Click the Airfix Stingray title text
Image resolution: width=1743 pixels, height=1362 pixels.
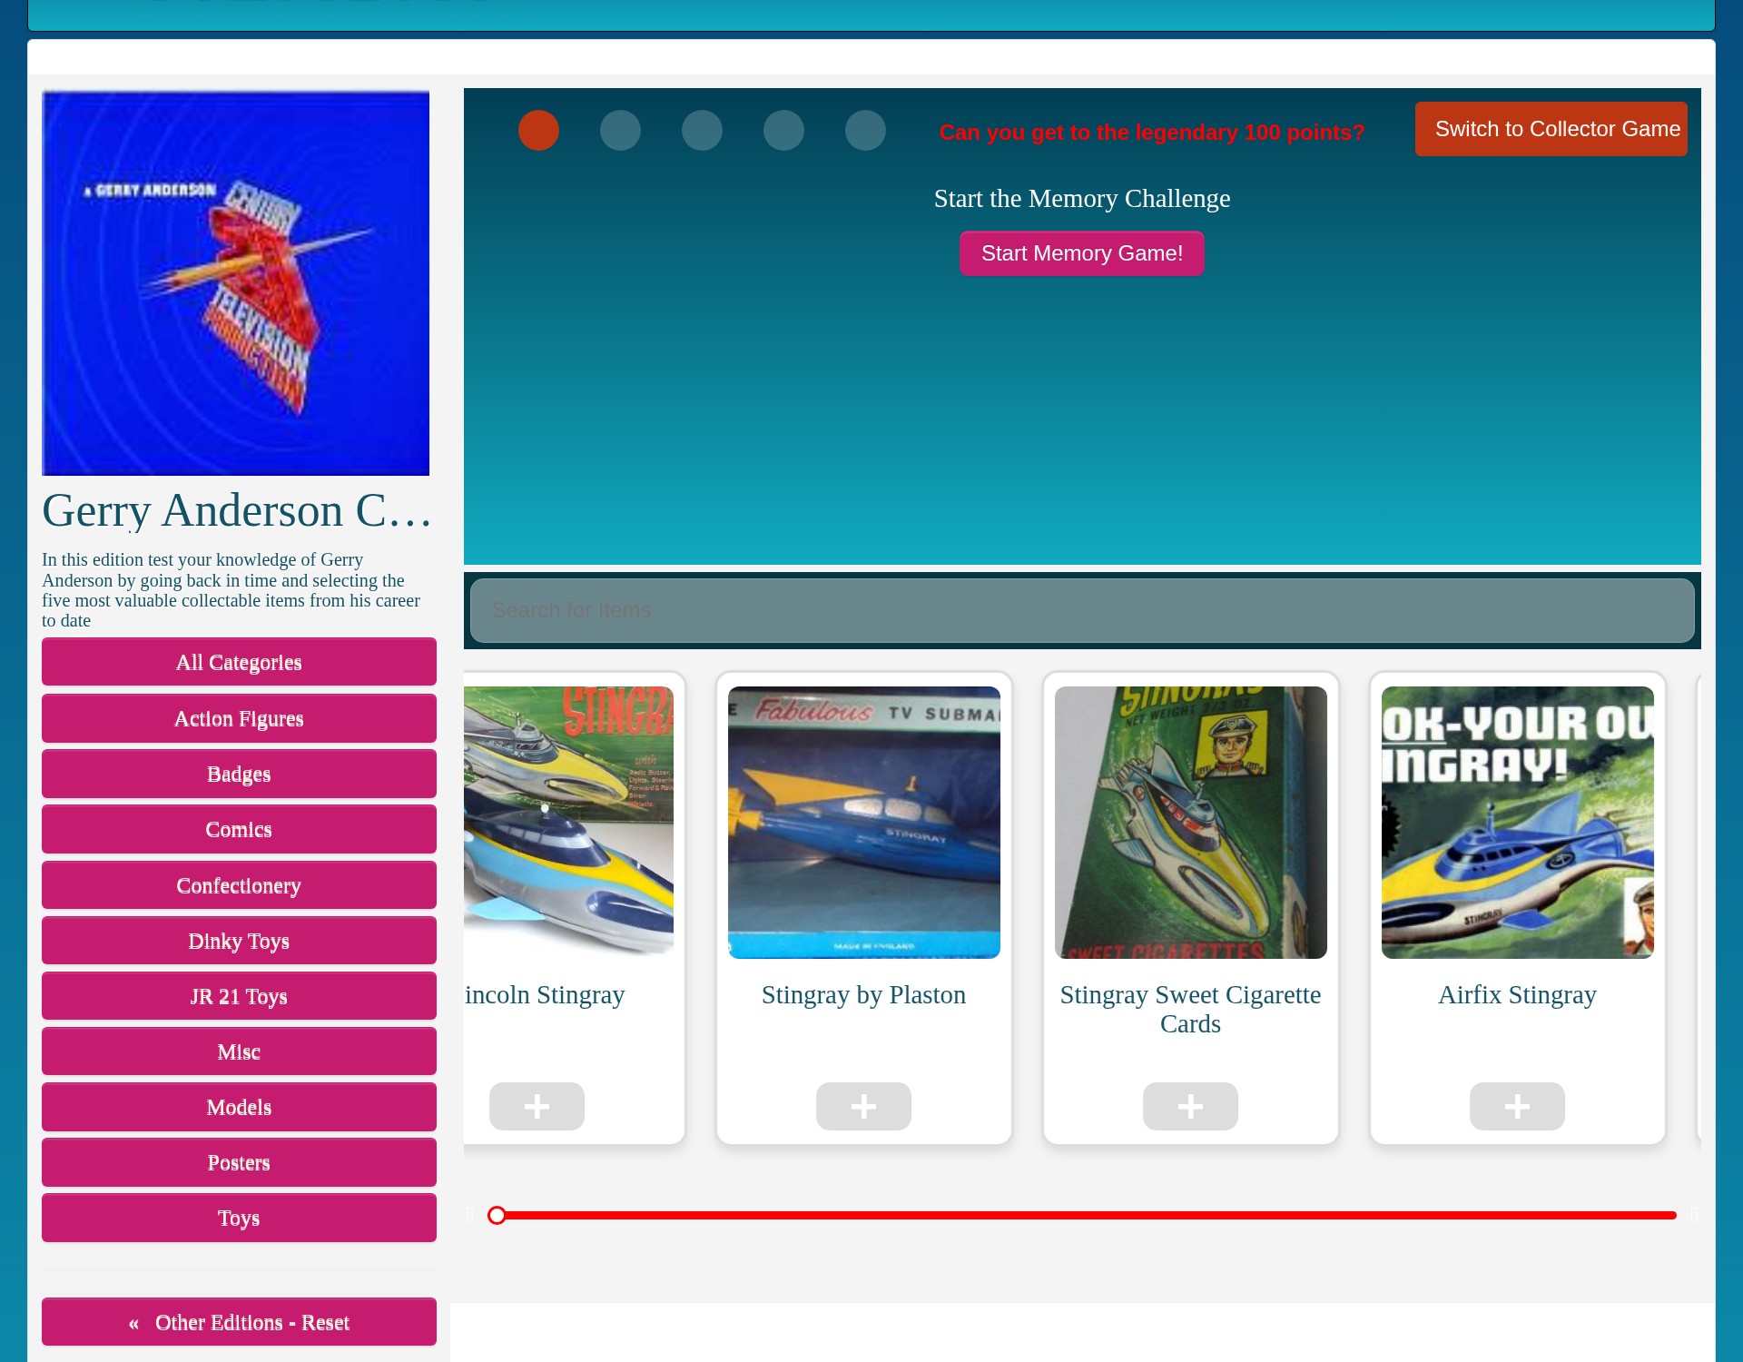tap(1517, 995)
